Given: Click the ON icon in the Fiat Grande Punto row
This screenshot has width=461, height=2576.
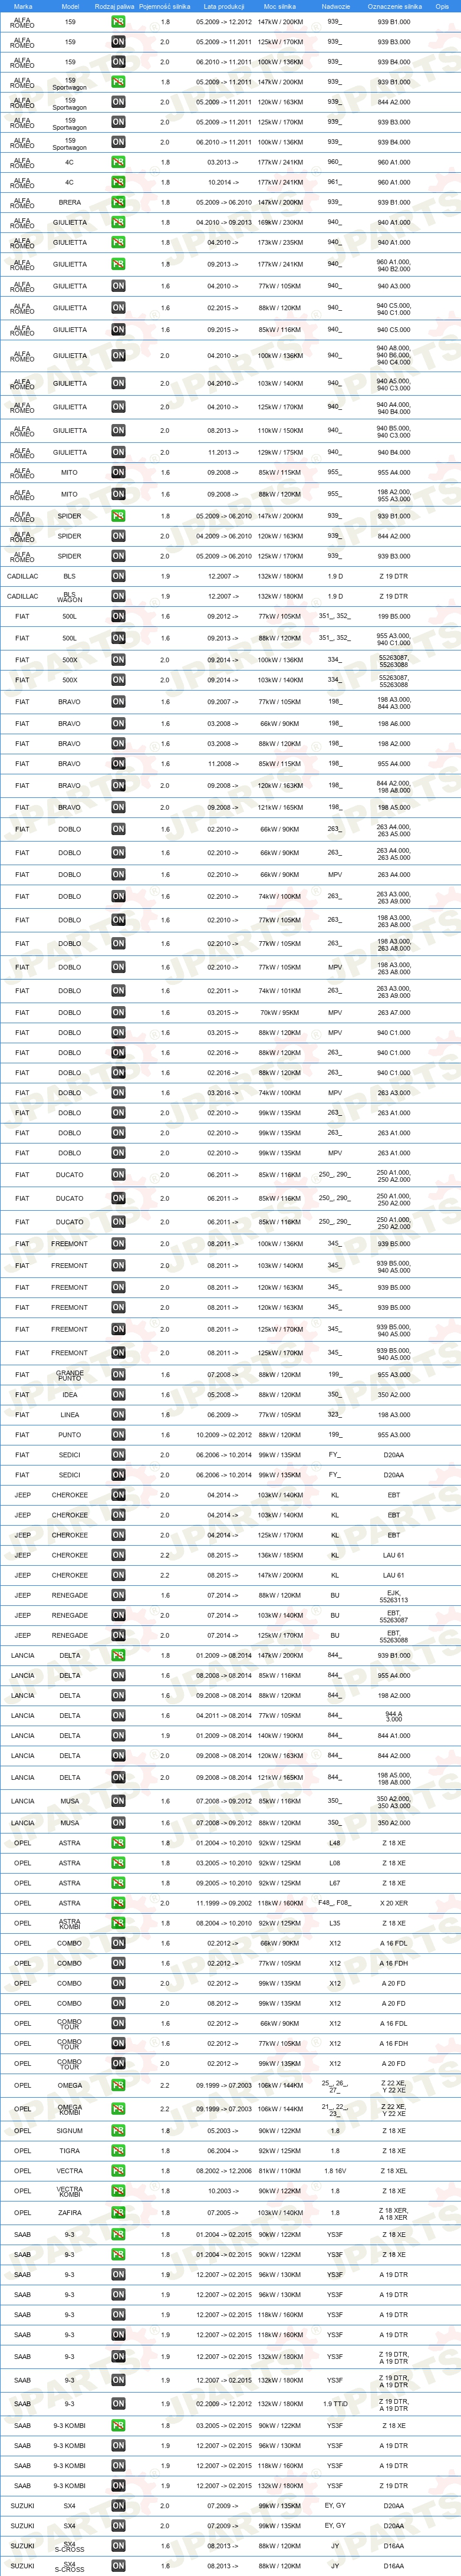Looking at the screenshot, I should (118, 1374).
